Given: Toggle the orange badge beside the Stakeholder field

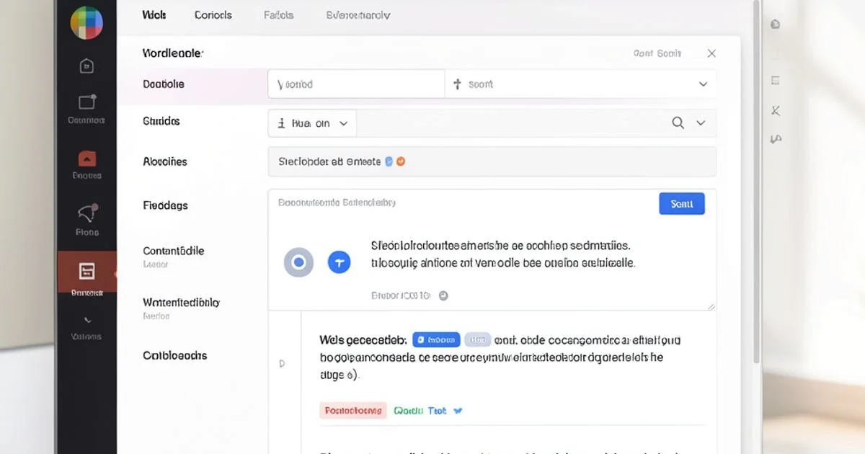Looking at the screenshot, I should pos(402,161).
